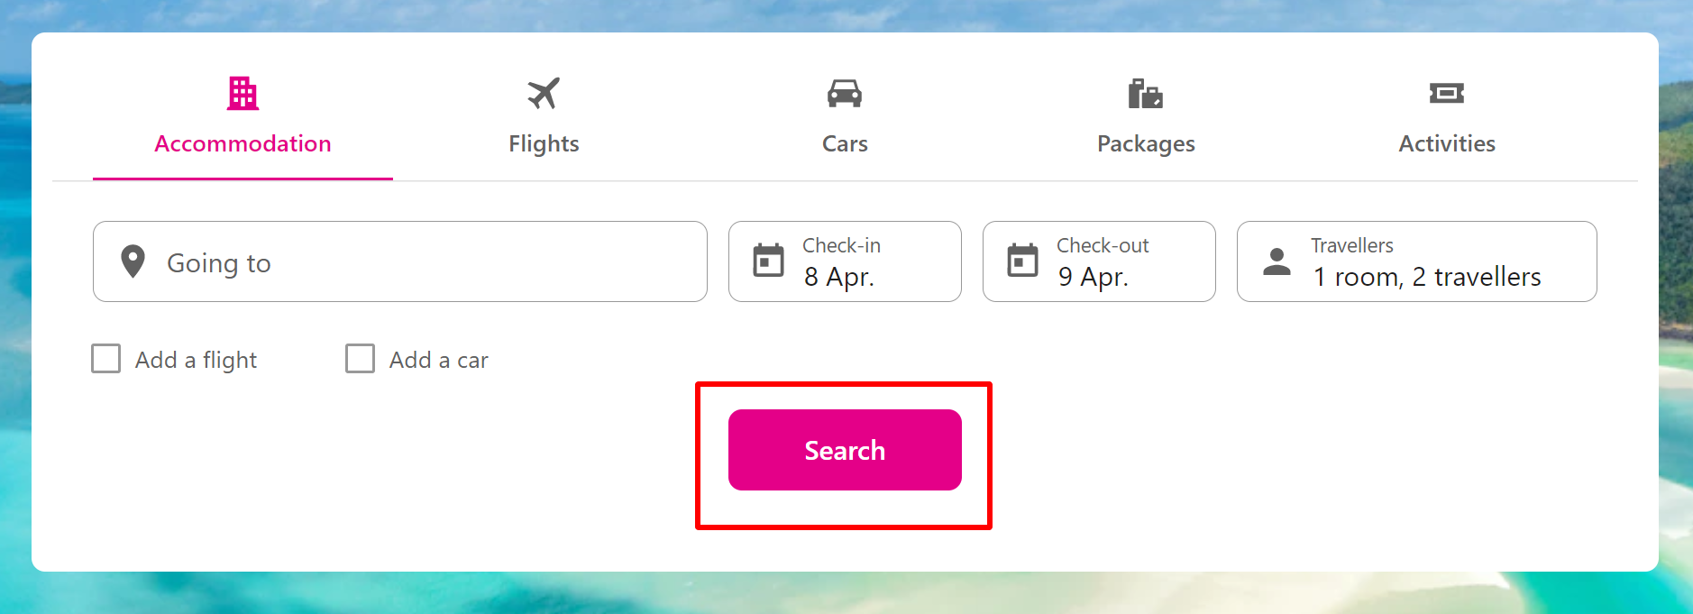Click the building icon above Accommodation
Image resolution: width=1693 pixels, height=614 pixels.
coord(242,91)
